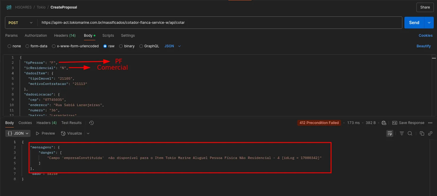Click Save Response button

[x=408, y=123]
